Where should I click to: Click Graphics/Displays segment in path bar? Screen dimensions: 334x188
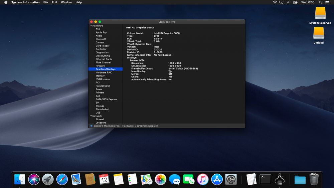[147, 126]
